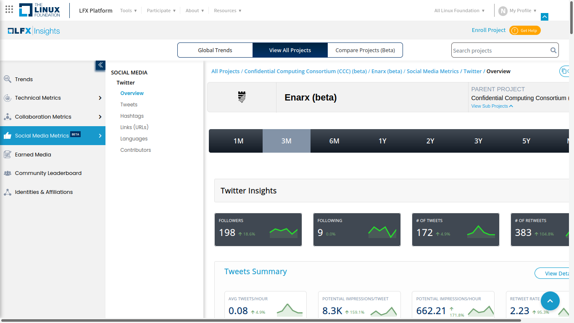Click the Enroll Project link
574x323 pixels.
click(489, 30)
